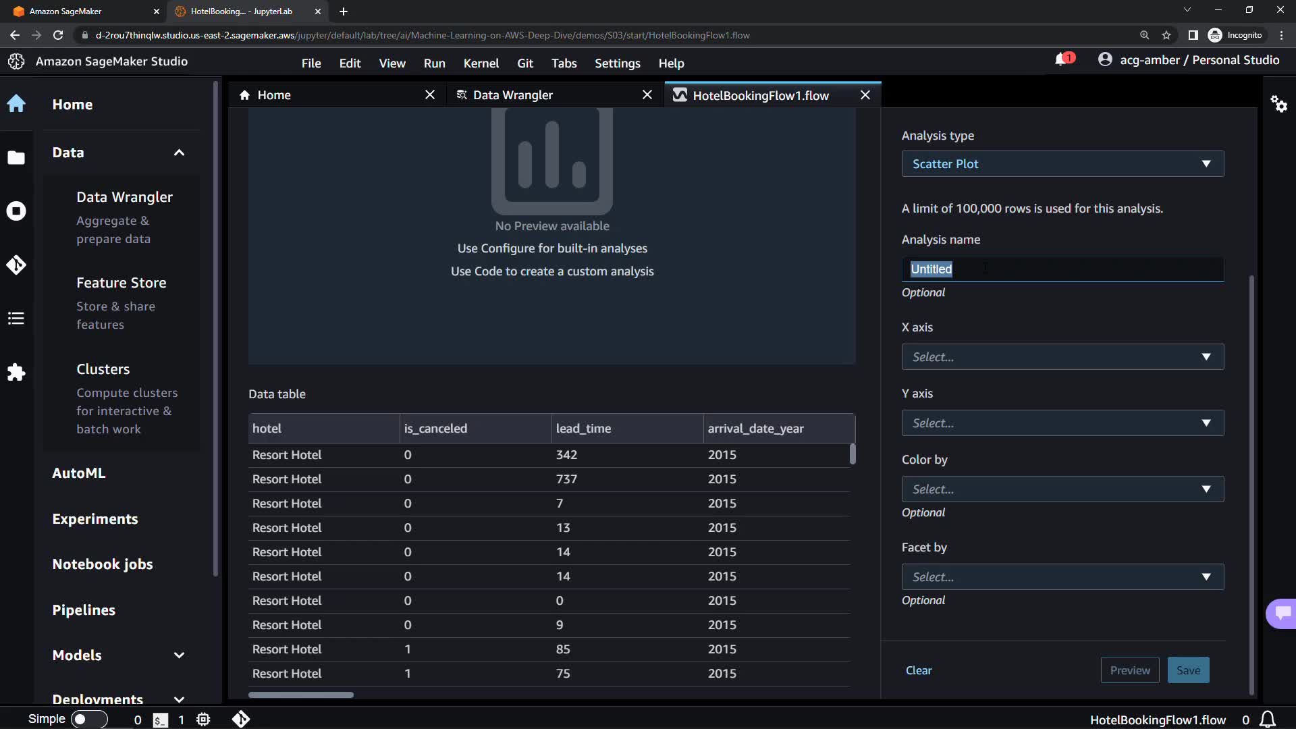The image size is (1296, 729).
Task: Open the Analysis type dropdown
Action: (1062, 164)
